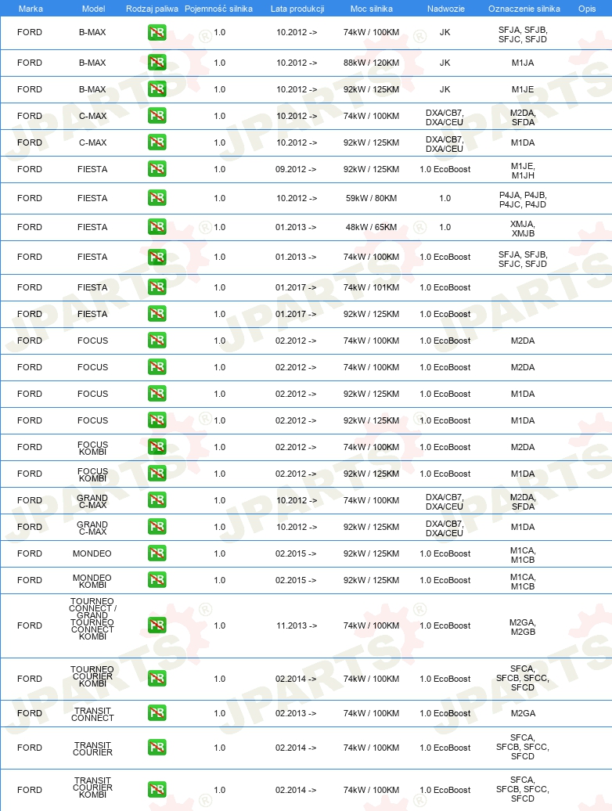Screen dimensions: 612x811
Task: Click the TRANSIT CONNECT model cell
Action: pyautogui.click(x=92, y=714)
